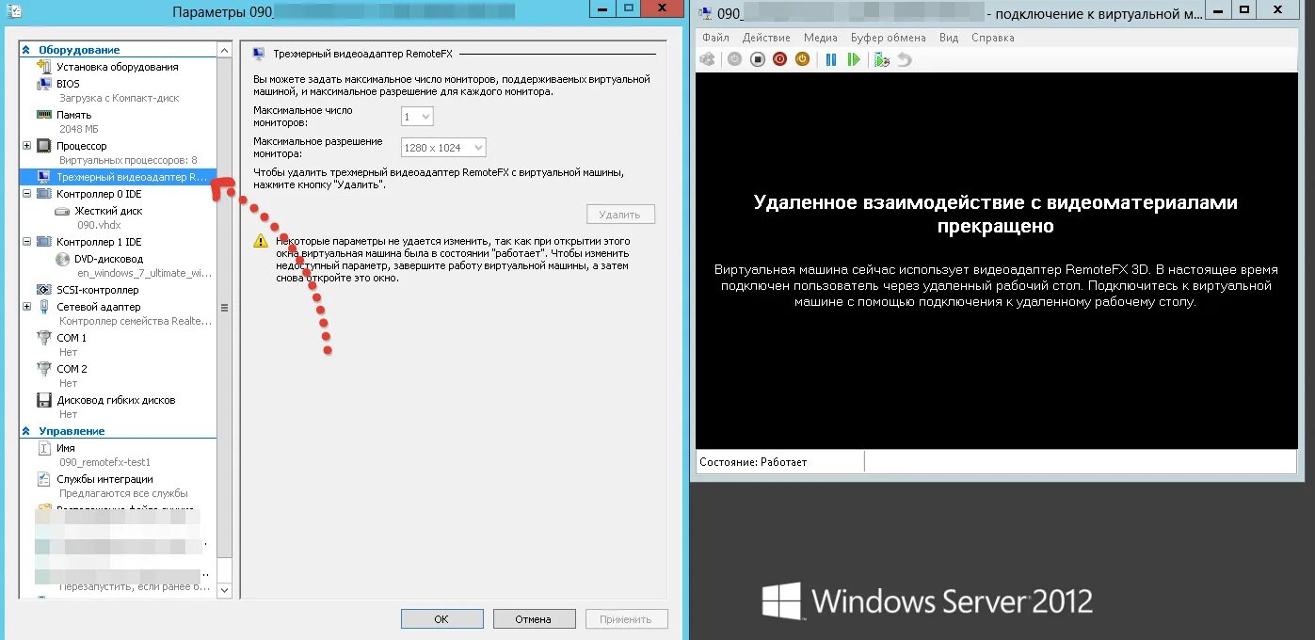
Task: Click the COM 2 port icon
Action: pos(44,369)
